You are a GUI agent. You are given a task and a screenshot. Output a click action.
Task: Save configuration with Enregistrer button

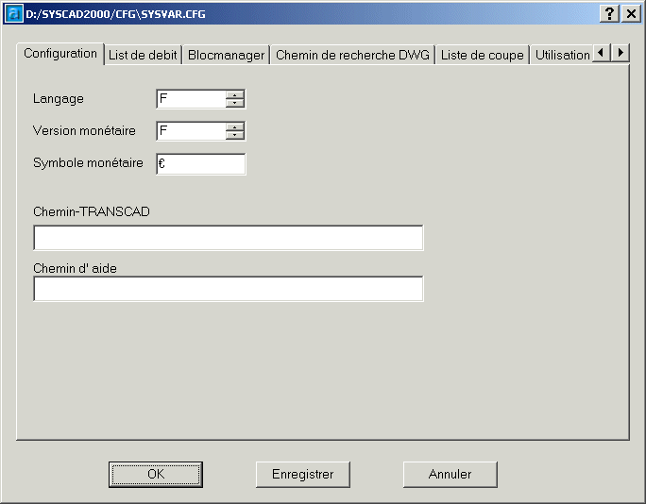(302, 474)
